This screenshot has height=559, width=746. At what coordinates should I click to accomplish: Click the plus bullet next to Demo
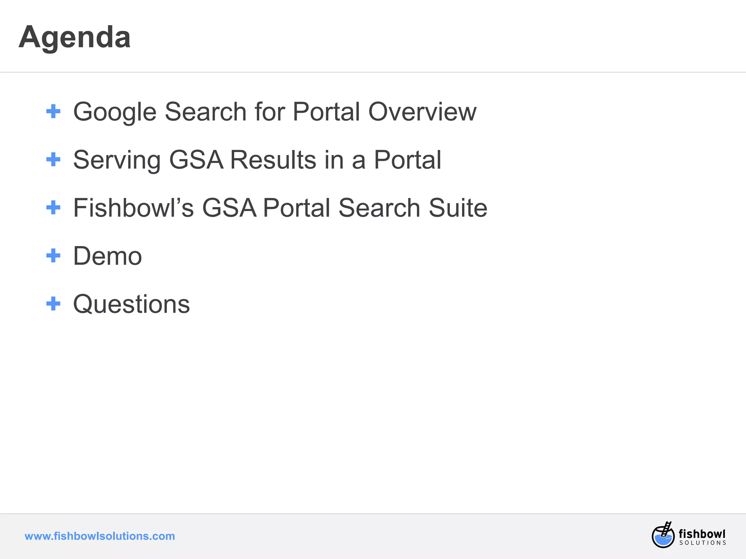click(53, 255)
